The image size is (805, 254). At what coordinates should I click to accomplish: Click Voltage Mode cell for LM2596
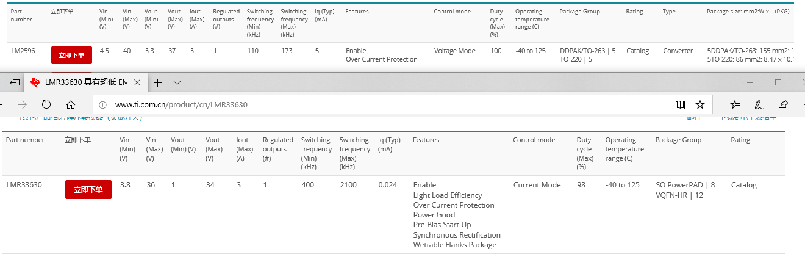click(x=455, y=51)
